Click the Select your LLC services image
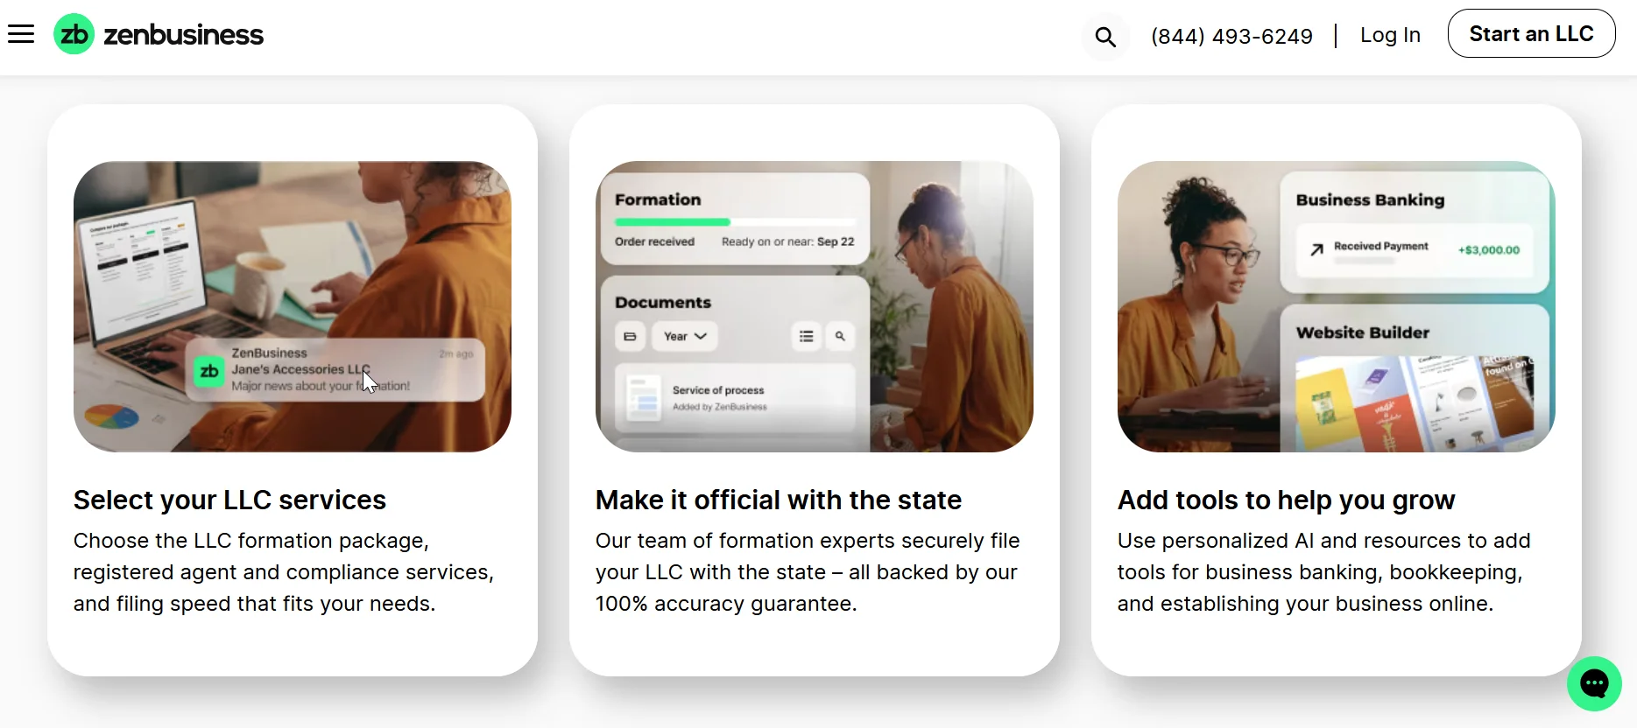 (293, 306)
